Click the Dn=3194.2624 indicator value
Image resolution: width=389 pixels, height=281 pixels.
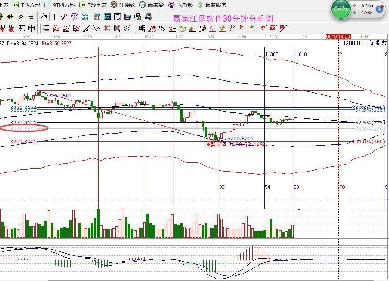(x=22, y=44)
